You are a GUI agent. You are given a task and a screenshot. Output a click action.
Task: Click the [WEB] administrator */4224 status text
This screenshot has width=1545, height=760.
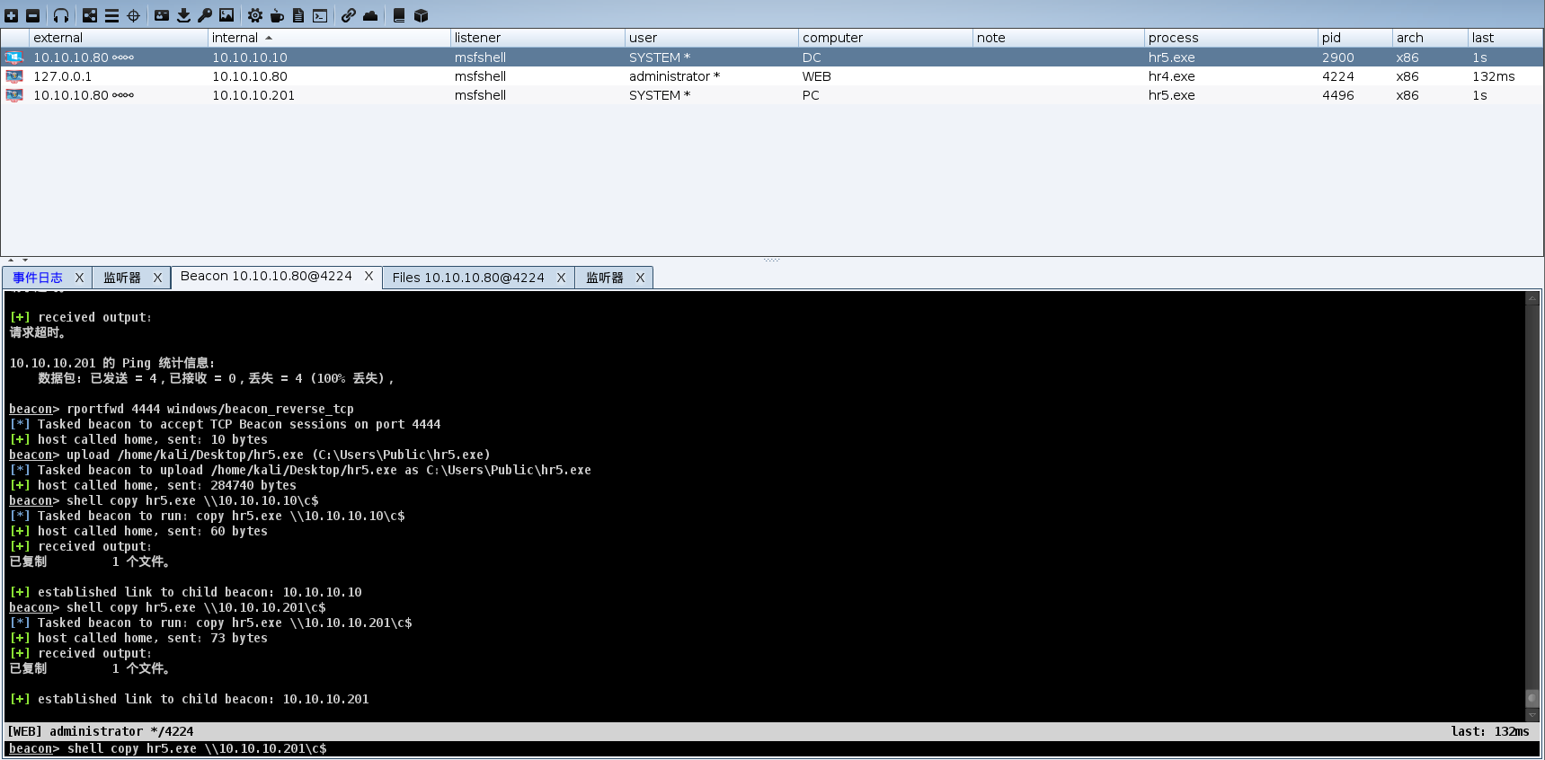[100, 731]
